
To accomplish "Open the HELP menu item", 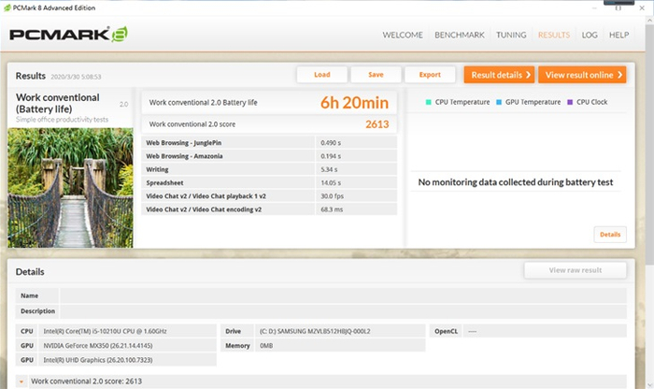I will pos(618,36).
